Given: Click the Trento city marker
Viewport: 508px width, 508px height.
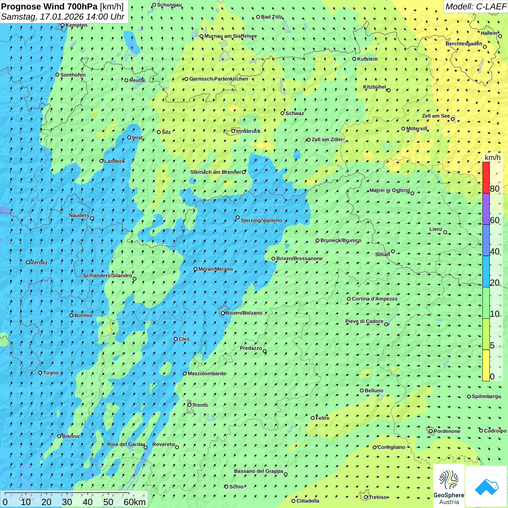Looking at the screenshot, I should (x=189, y=405).
